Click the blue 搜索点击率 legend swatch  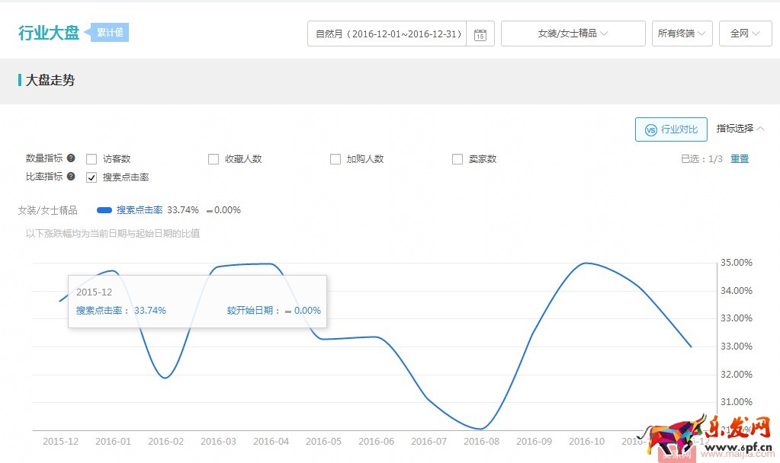(x=104, y=210)
